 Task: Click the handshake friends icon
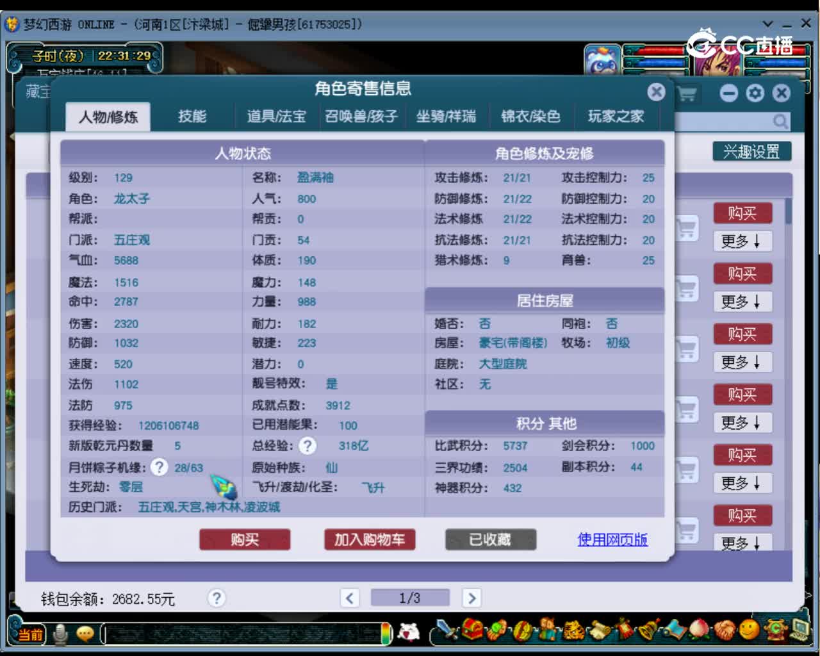[725, 630]
